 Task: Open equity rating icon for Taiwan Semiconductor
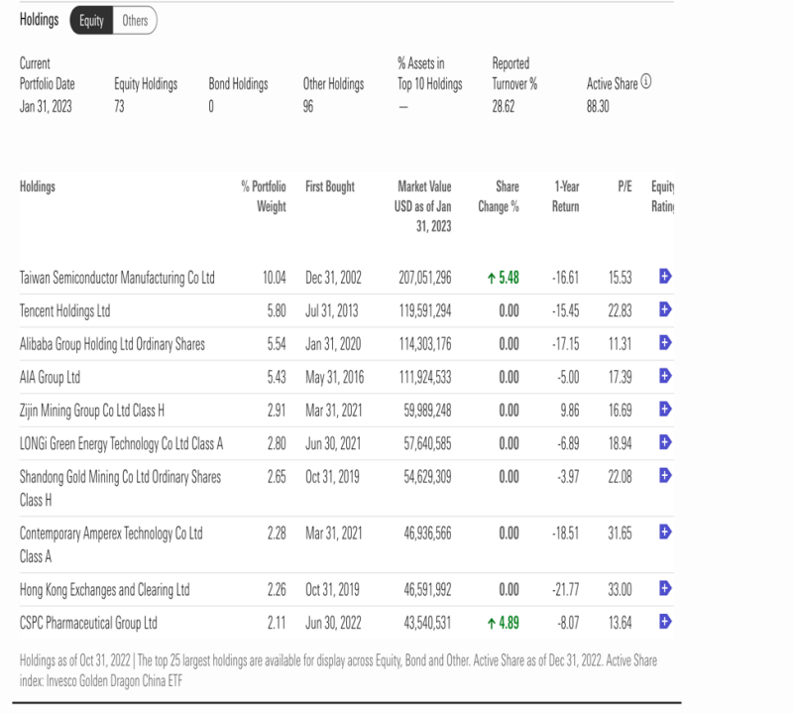point(665,277)
